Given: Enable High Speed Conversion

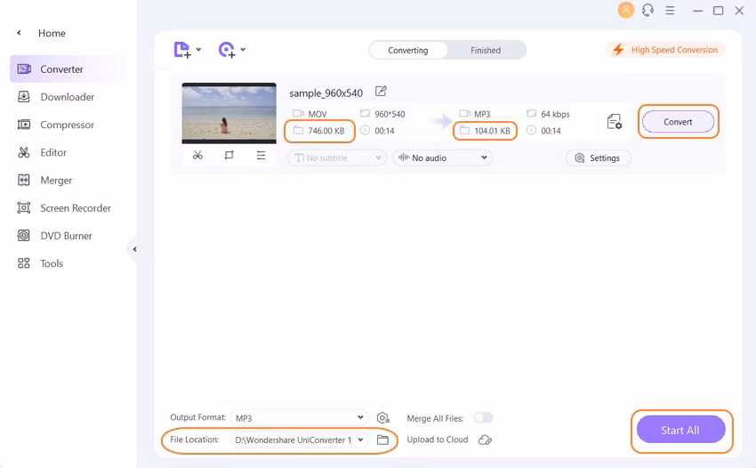Looking at the screenshot, I should pos(665,50).
